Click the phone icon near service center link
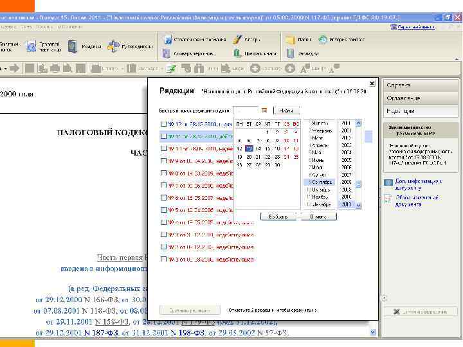Screen dimensions: 463x347 point(394,27)
